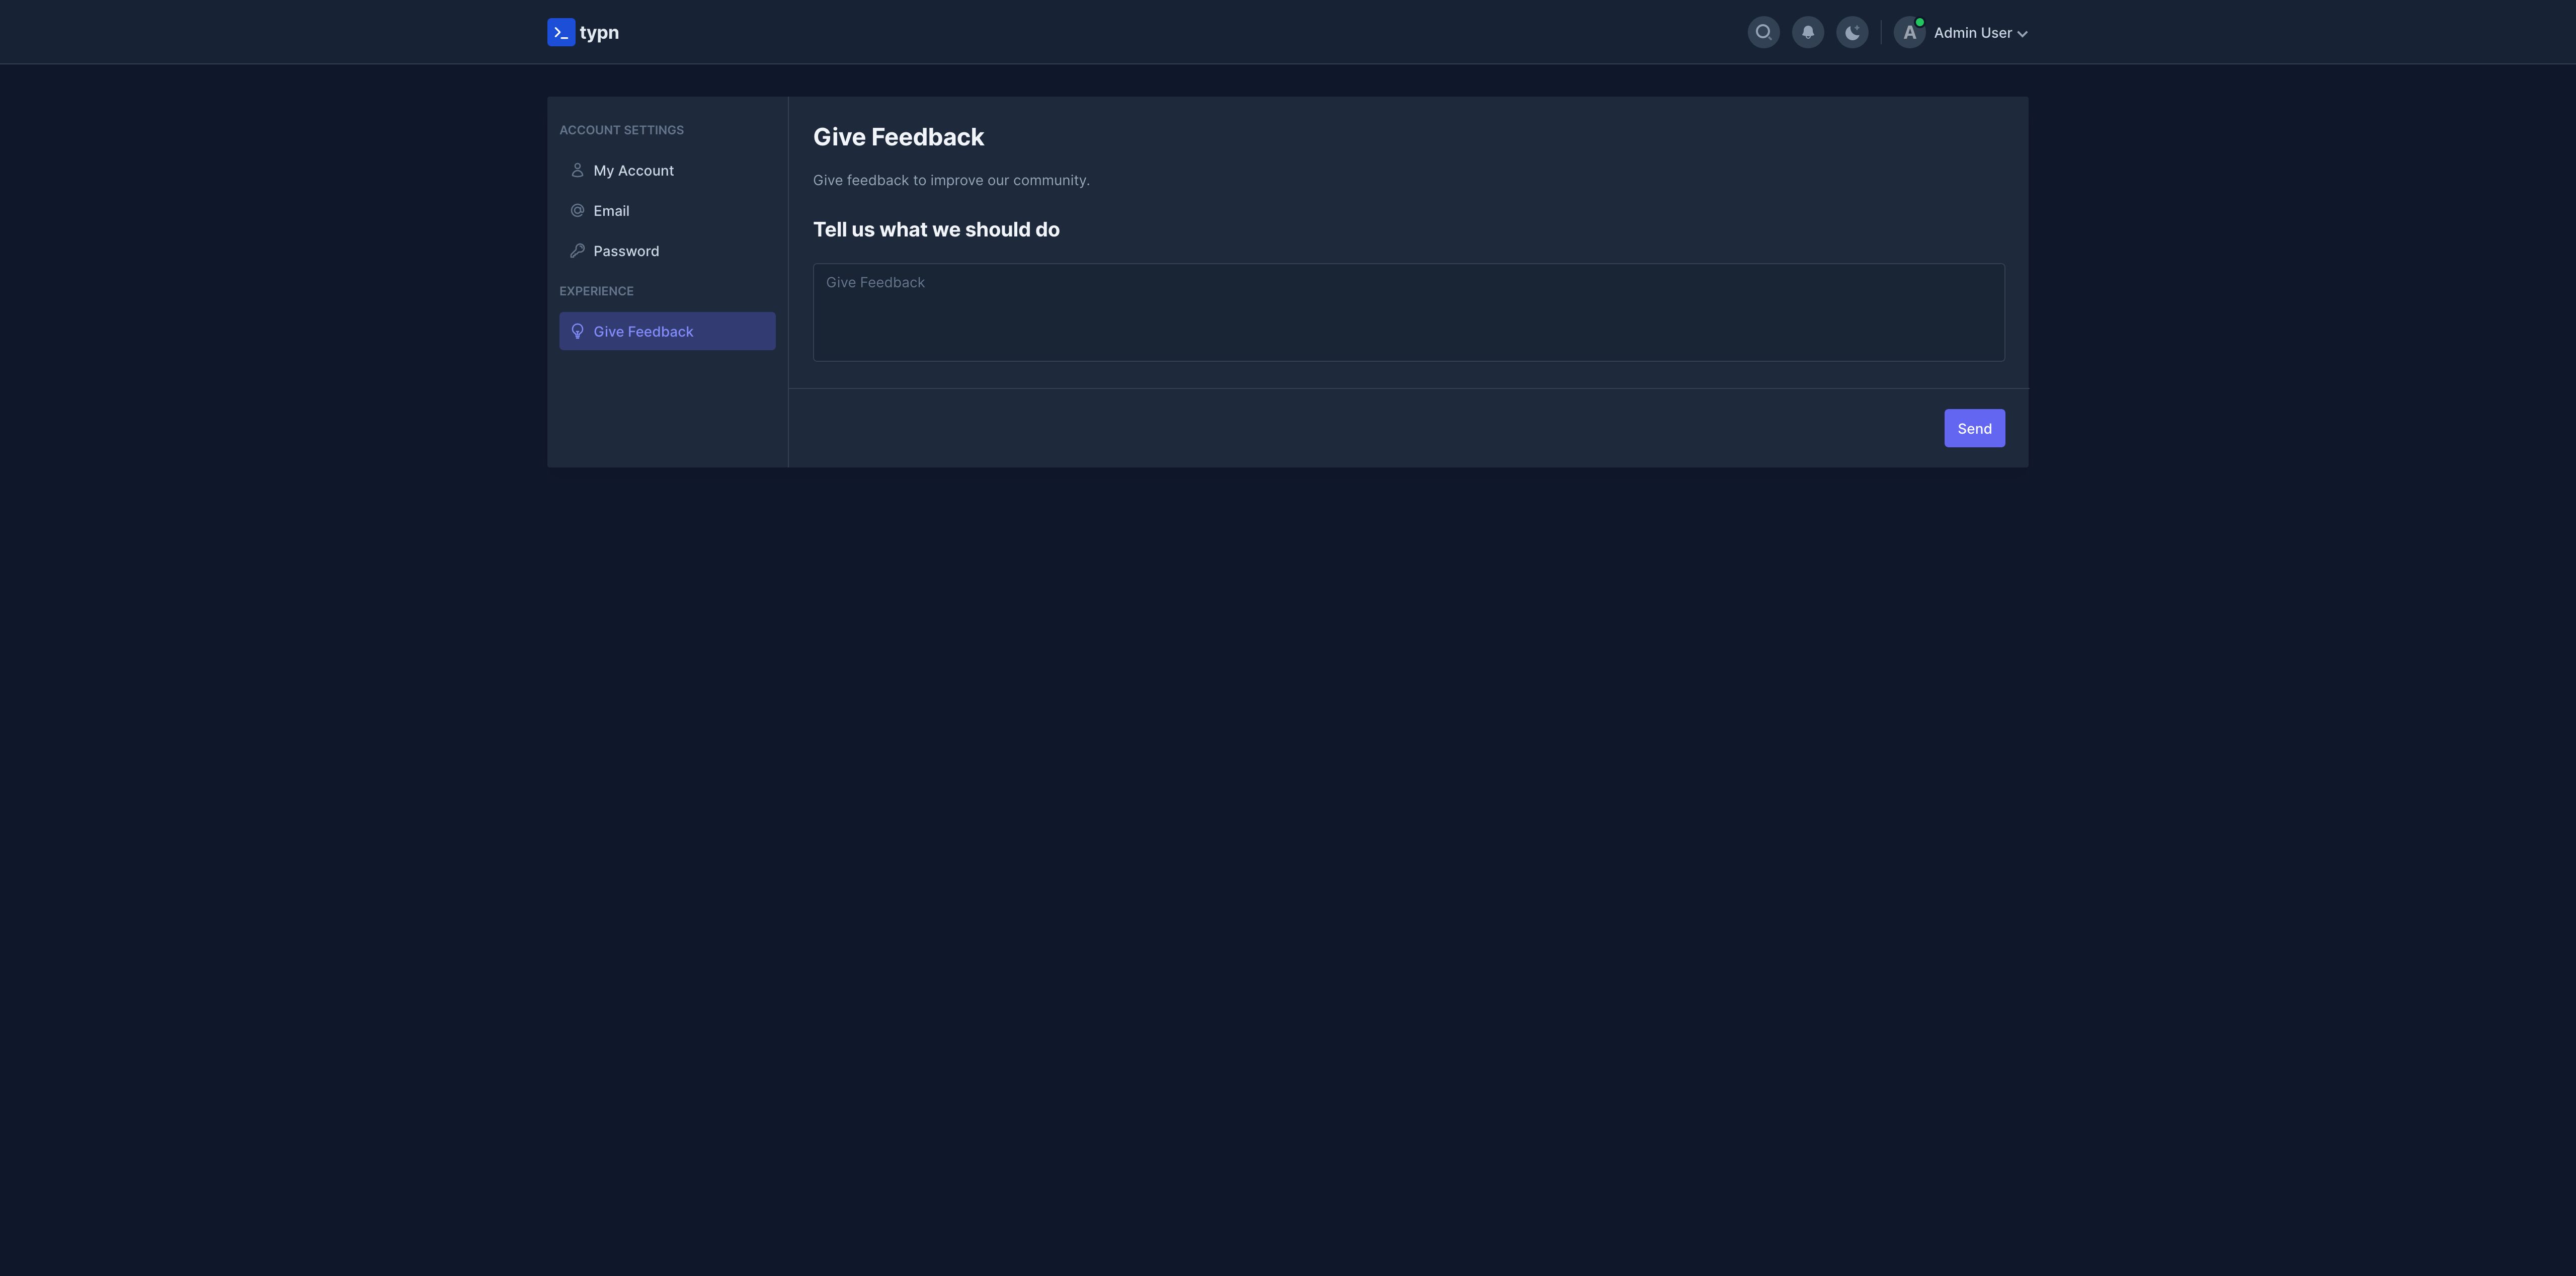This screenshot has width=2576, height=1276.
Task: Click the lightbulb icon beside Give Feedback
Action: [577, 331]
